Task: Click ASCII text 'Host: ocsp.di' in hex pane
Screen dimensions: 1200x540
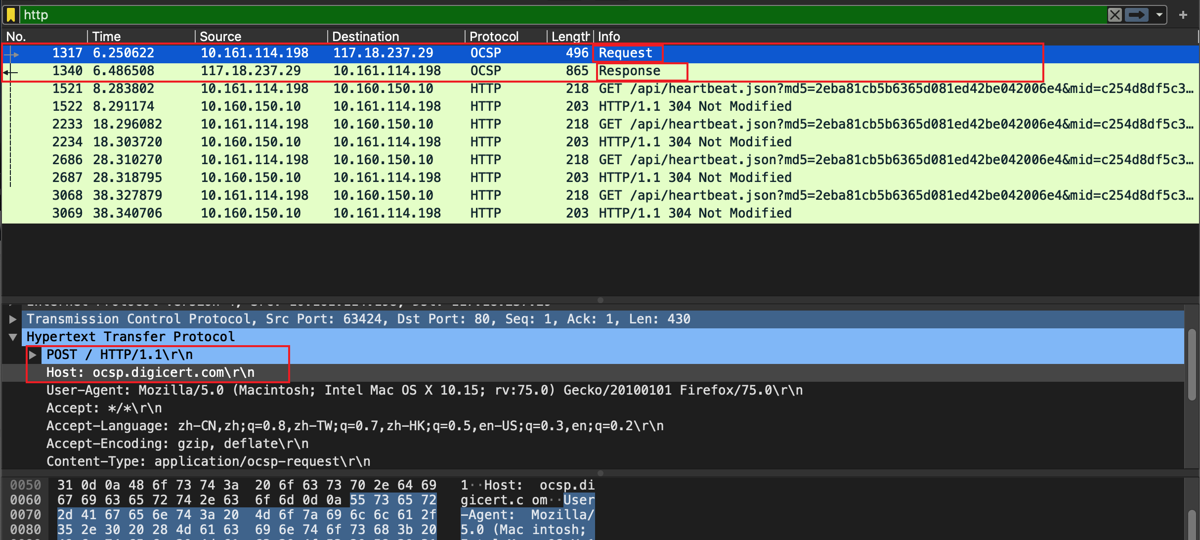Action: click(539, 485)
